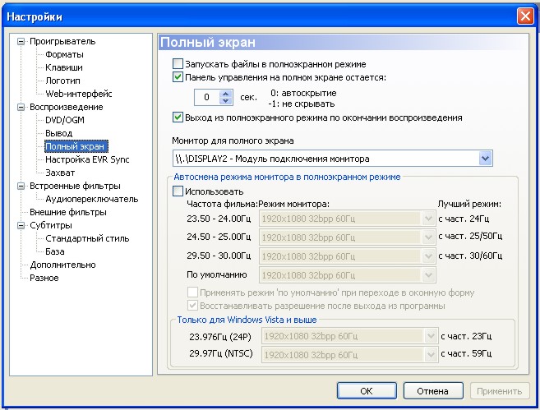Go to Web-интерфейс settings
Viewport: 540px width, 410px height.
click(79, 94)
